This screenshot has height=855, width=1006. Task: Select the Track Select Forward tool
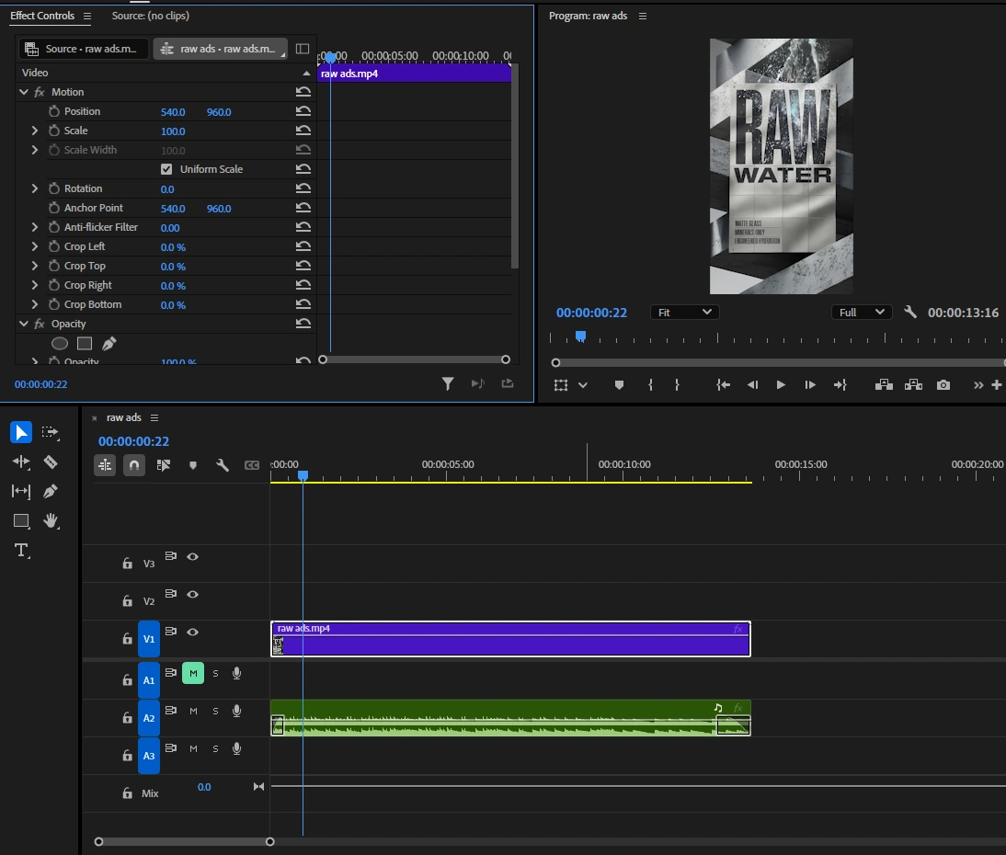click(50, 432)
